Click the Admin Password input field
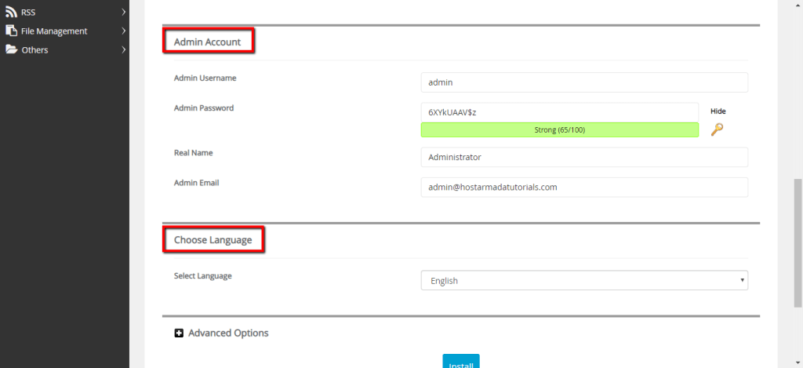803x368 pixels. 560,112
